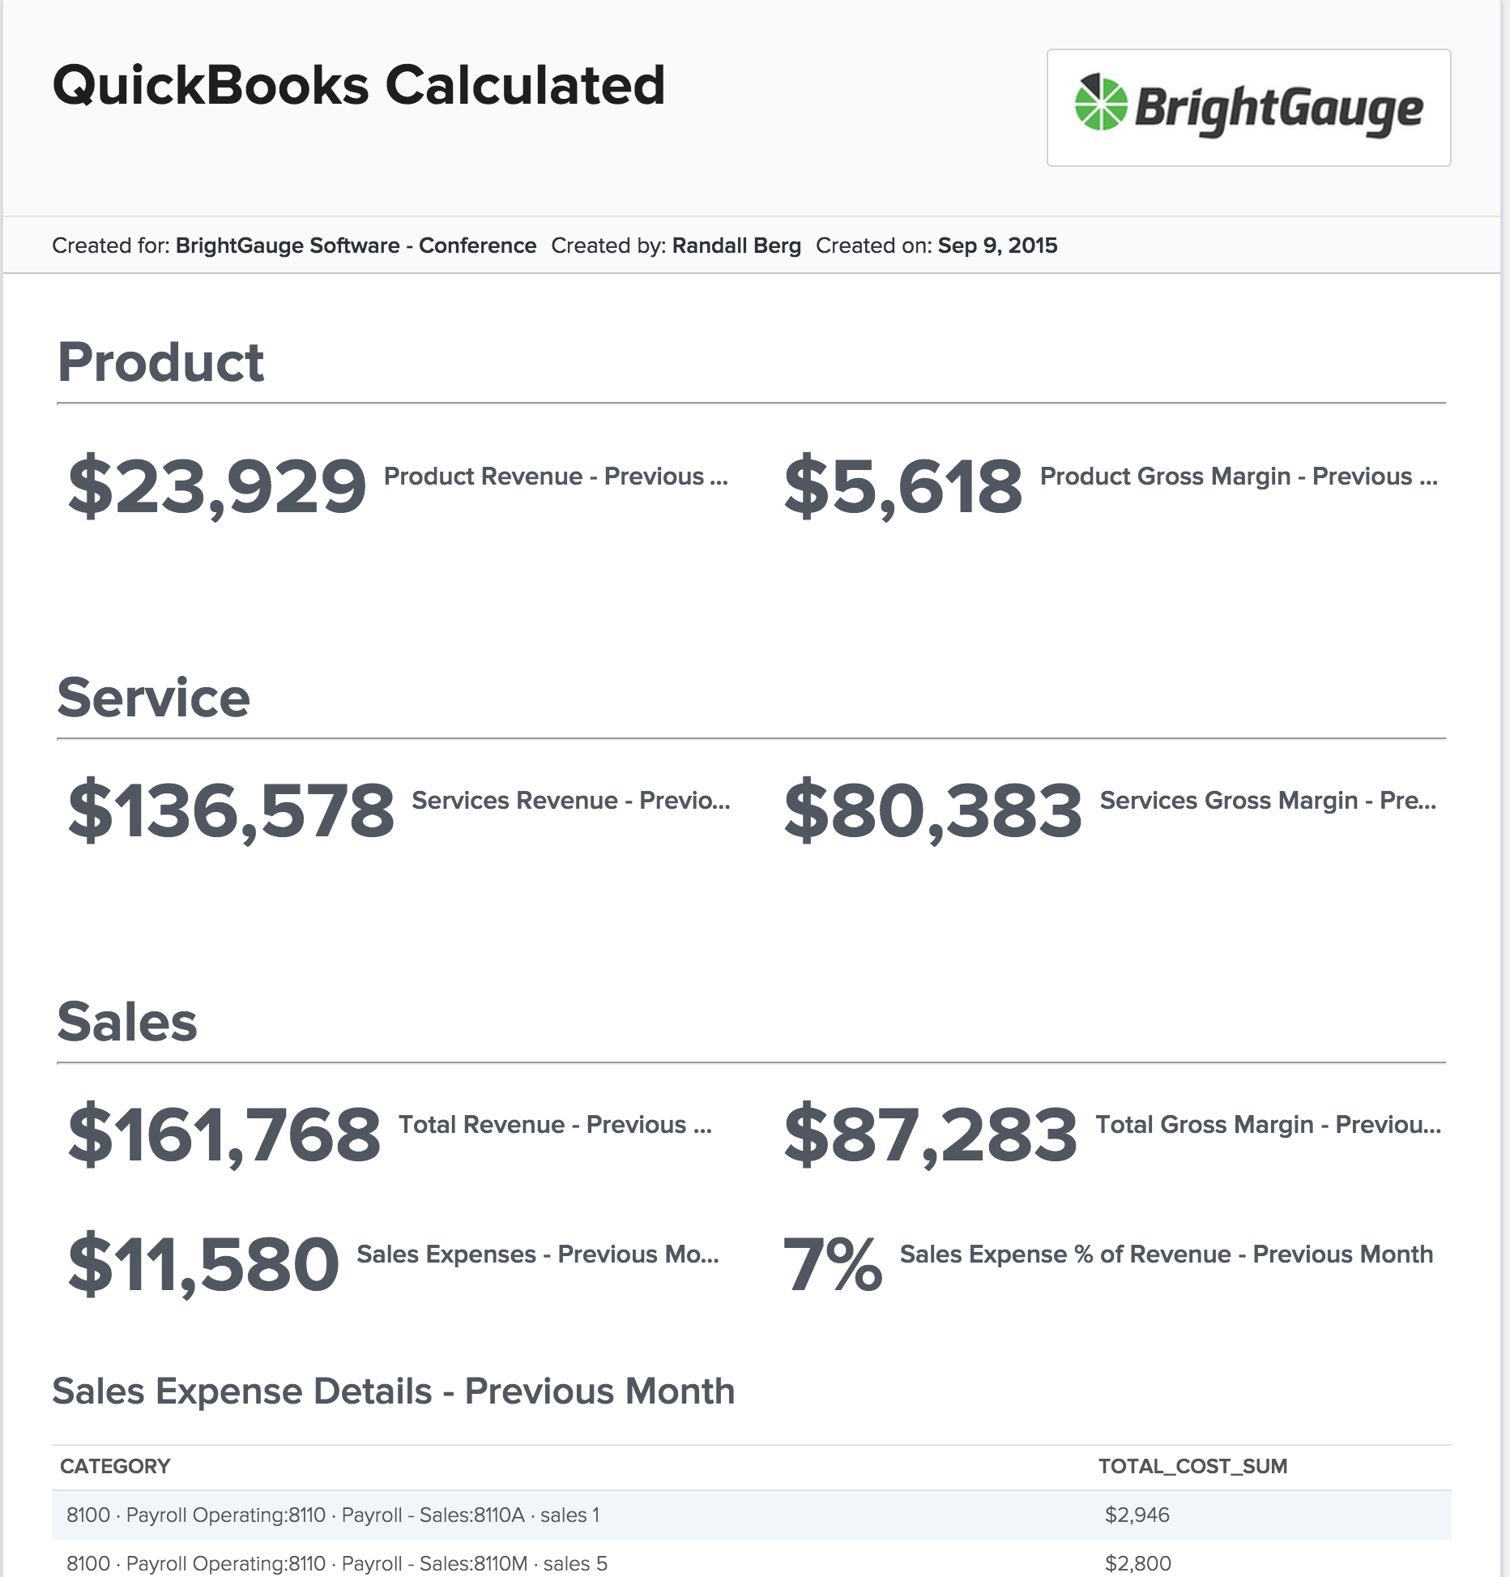Click the CATEGORY column header
This screenshot has width=1510, height=1577.
pyautogui.click(x=115, y=1466)
